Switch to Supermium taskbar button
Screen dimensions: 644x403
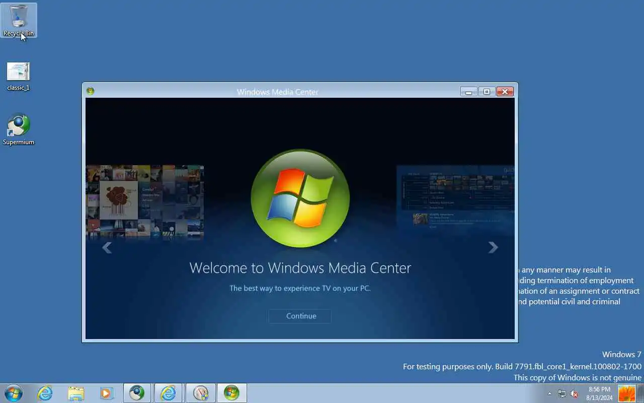[x=137, y=393]
